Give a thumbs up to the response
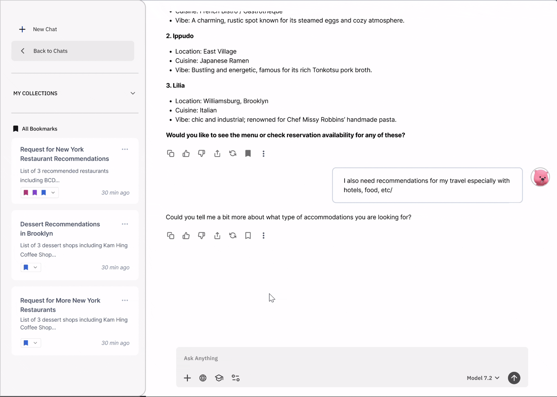 [186, 153]
